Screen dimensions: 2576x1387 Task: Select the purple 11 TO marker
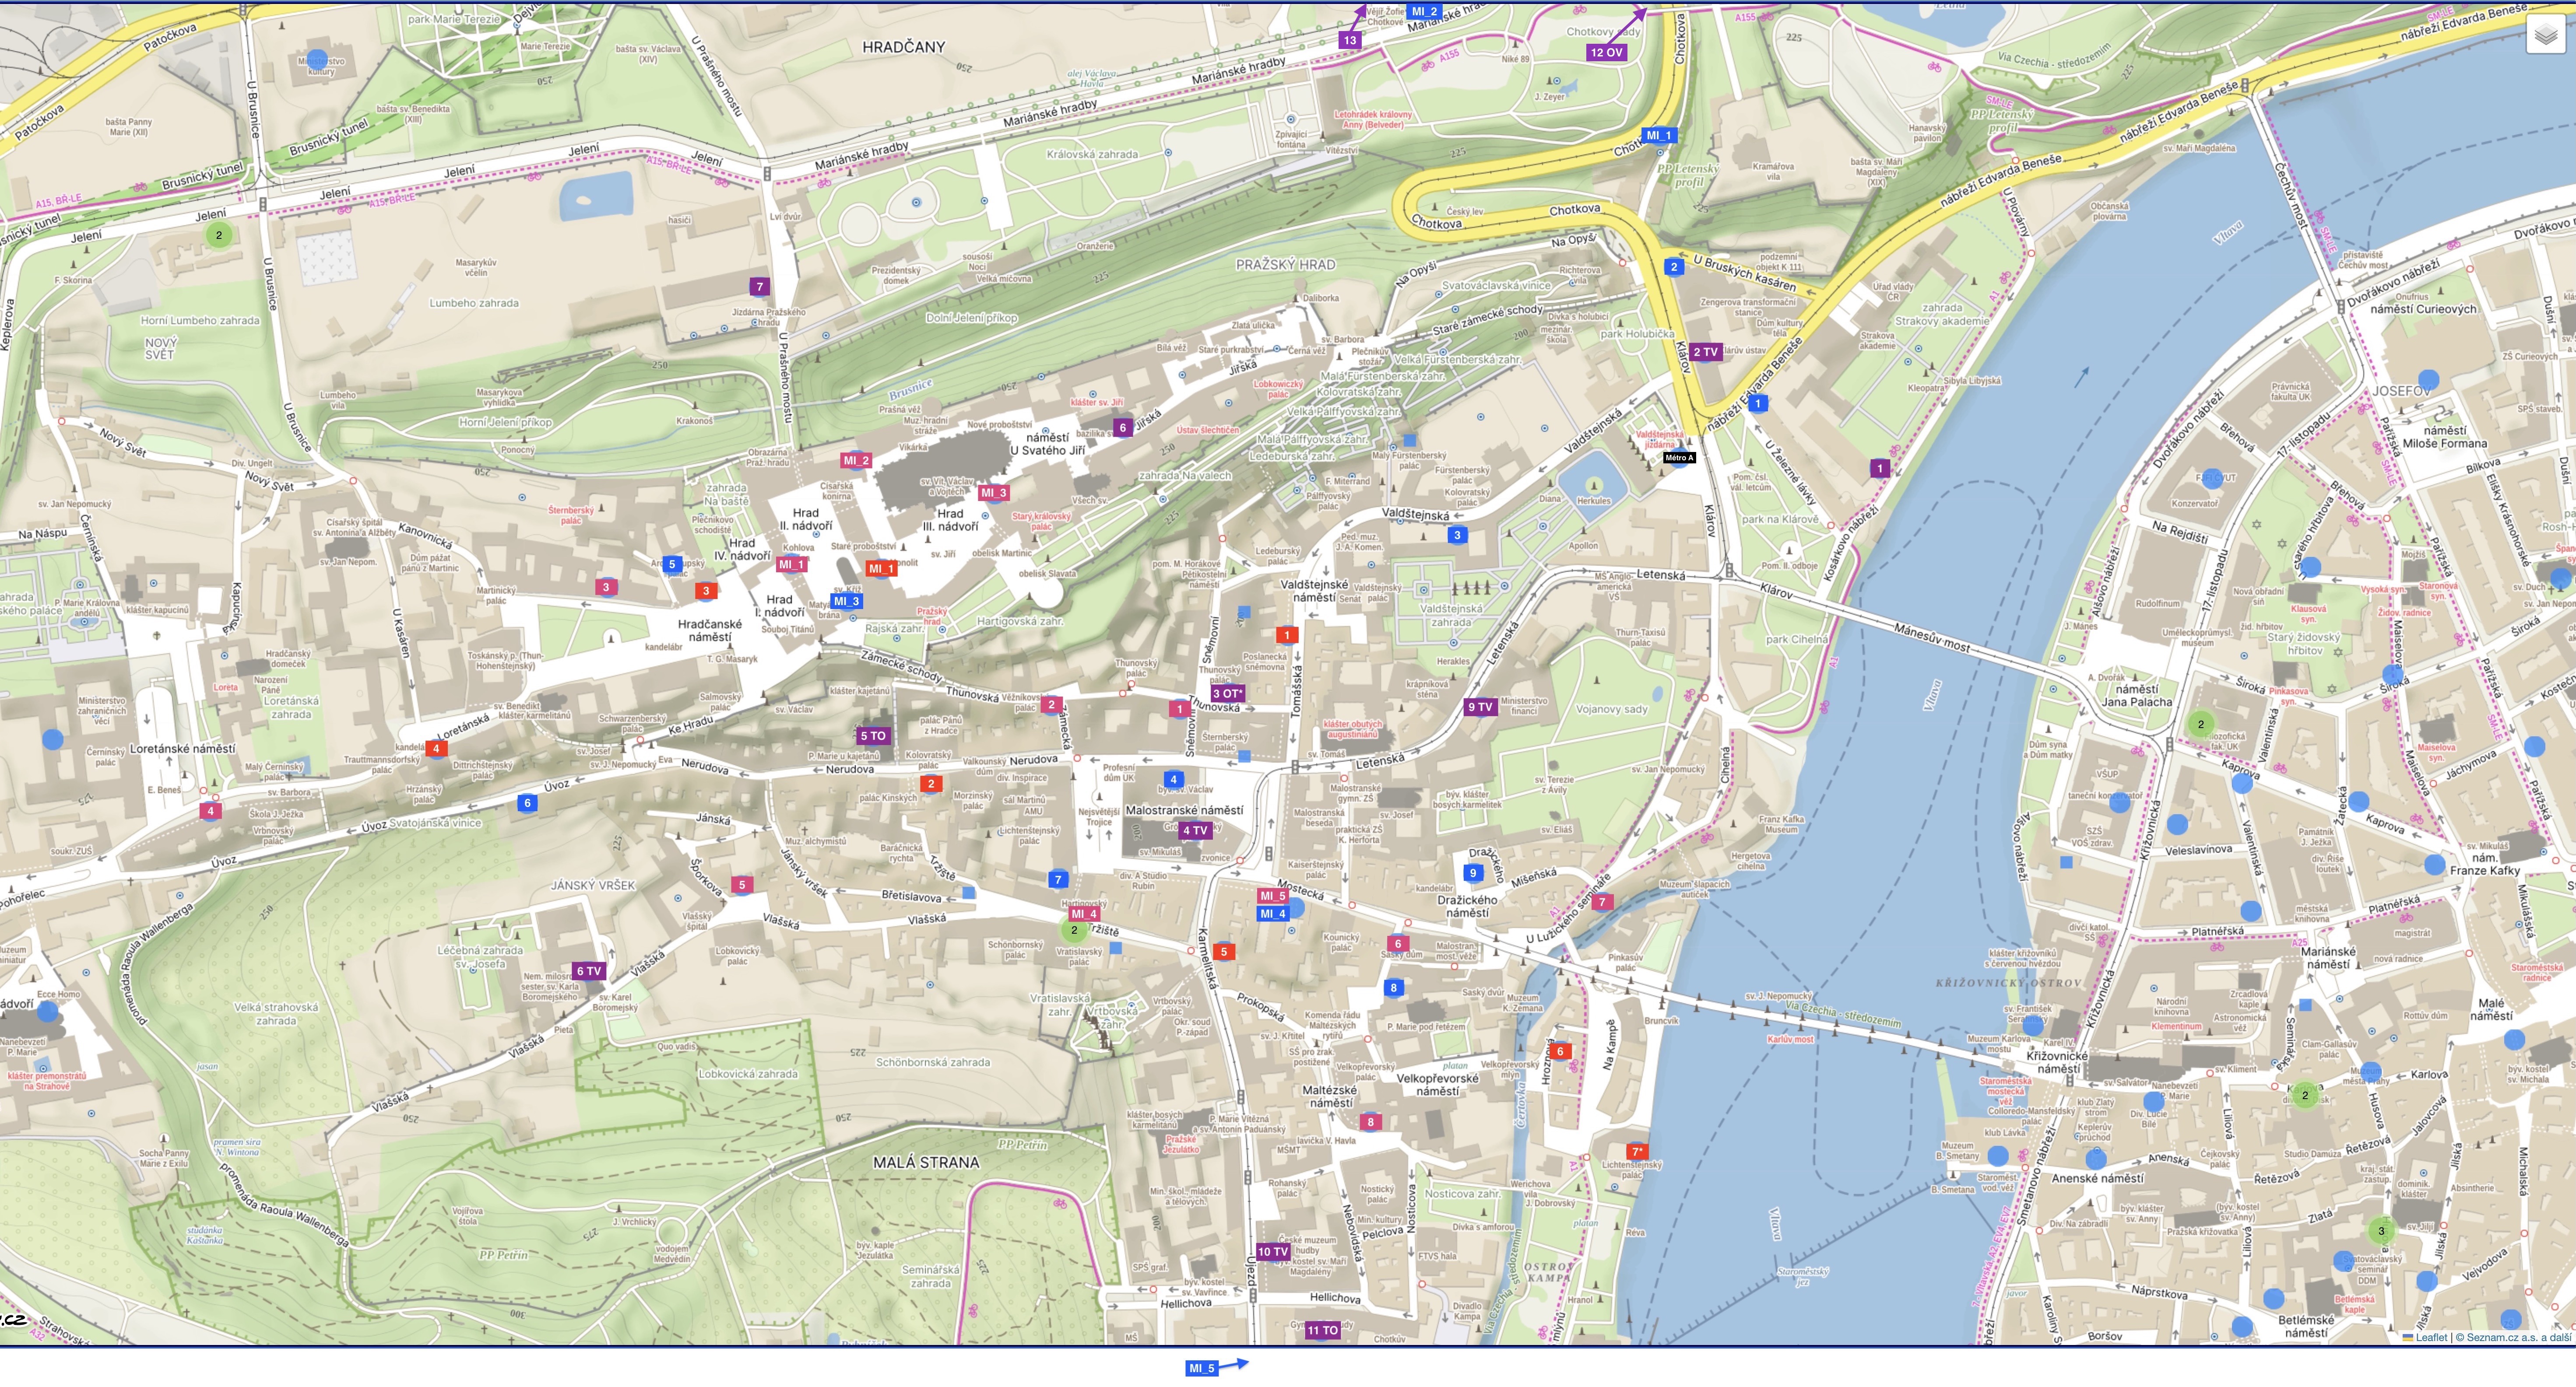pos(1322,1331)
